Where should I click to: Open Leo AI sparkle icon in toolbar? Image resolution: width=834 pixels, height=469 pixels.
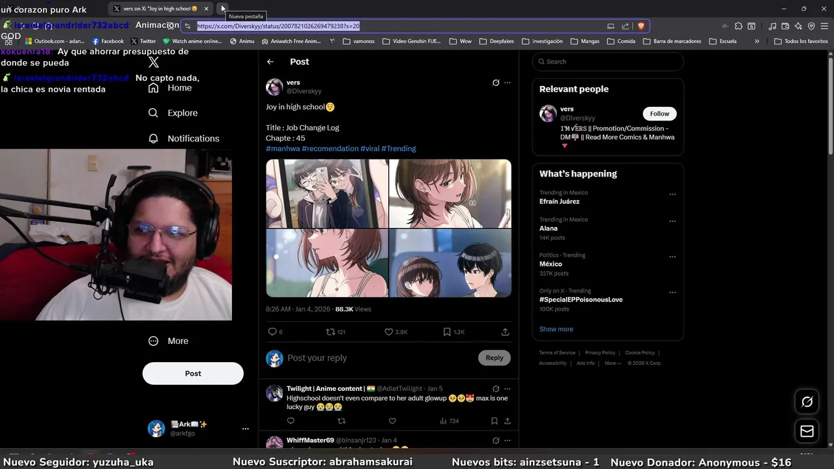pyautogui.click(x=798, y=26)
